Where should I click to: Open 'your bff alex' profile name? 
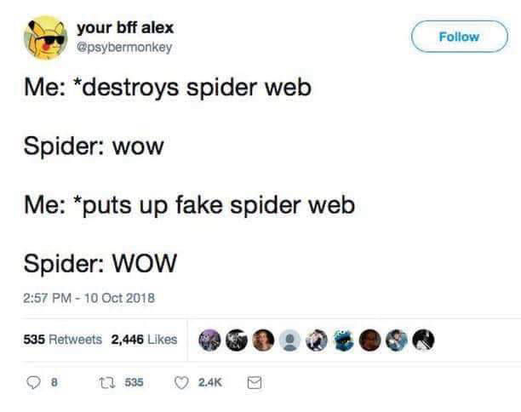(125, 27)
